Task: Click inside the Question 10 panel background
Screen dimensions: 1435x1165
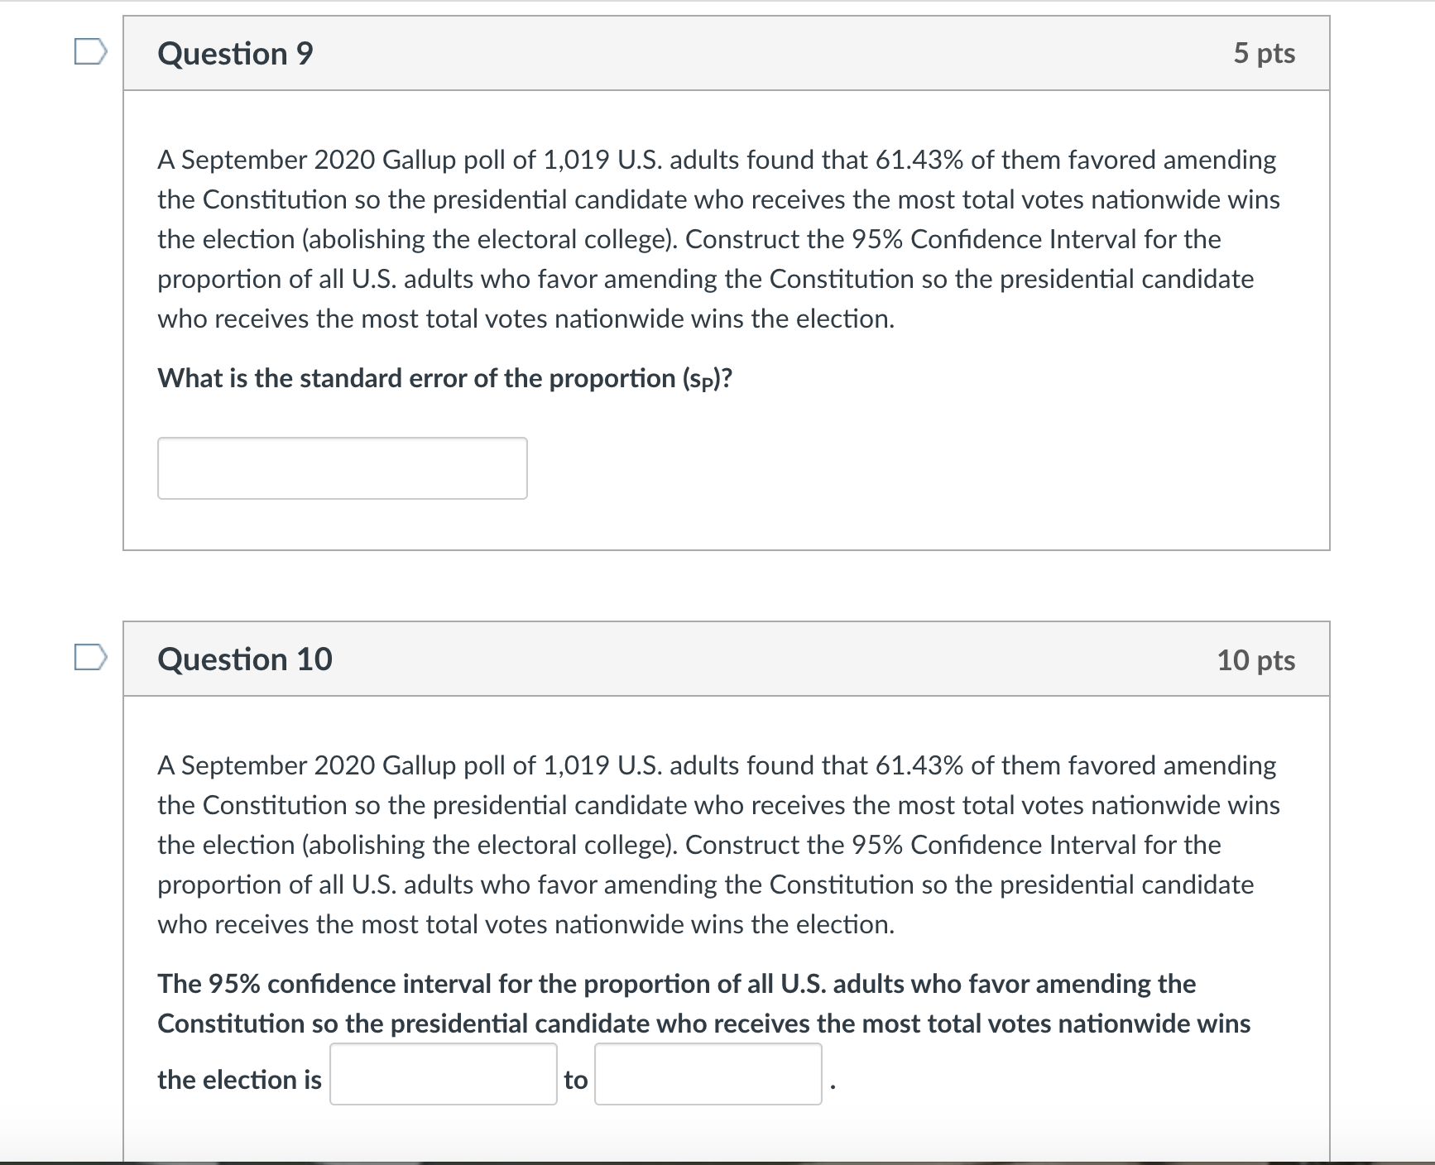Action: point(1076,1076)
